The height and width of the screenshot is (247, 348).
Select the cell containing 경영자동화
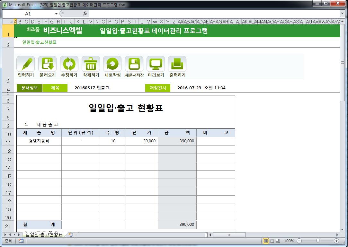(x=39, y=141)
